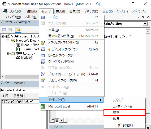Select コード(C) menu item
Screen dimensions: 151x129
pos(71,17)
